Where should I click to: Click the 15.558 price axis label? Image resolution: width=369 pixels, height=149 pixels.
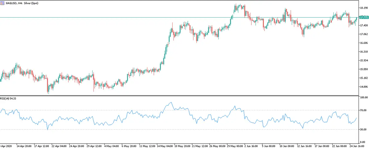coord(363,69)
